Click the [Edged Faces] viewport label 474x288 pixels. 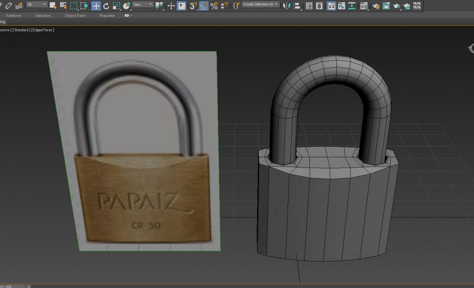coord(43,30)
